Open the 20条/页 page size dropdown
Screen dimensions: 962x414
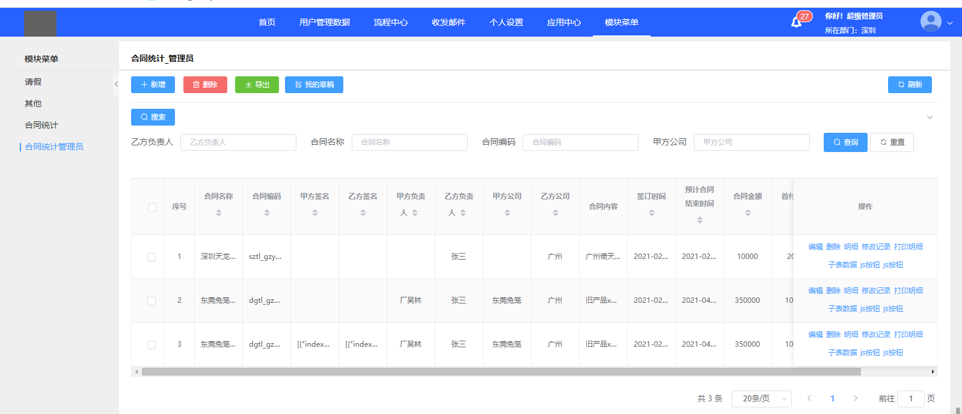[761, 399]
